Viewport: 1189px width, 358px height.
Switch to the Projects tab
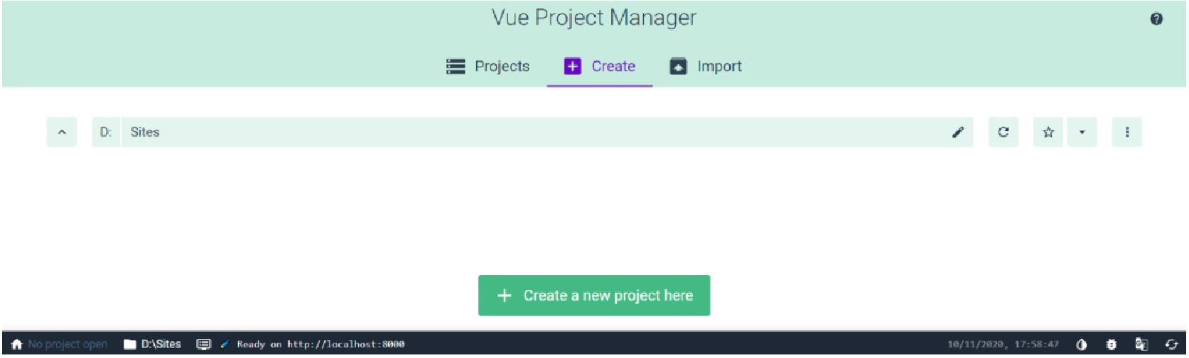(488, 66)
